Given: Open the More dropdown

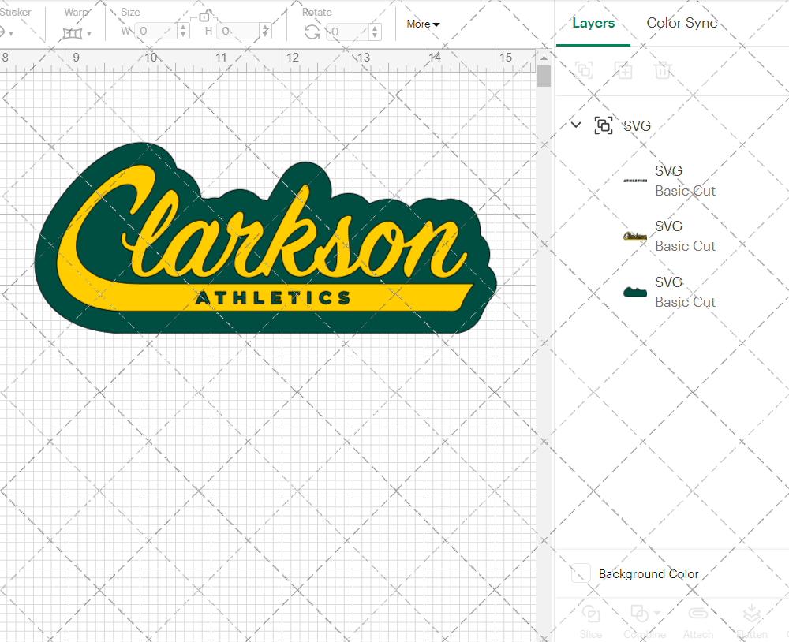Looking at the screenshot, I should tap(422, 24).
